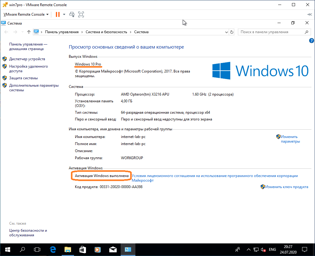Open the VMware Remote Console menu

click(x=26, y=14)
